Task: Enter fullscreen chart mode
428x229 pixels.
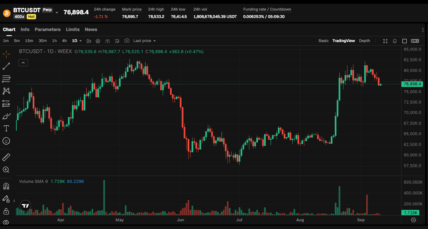Action: click(x=385, y=41)
